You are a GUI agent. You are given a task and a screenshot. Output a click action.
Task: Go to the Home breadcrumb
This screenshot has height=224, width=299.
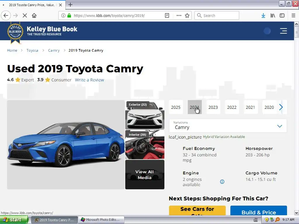click(12, 50)
